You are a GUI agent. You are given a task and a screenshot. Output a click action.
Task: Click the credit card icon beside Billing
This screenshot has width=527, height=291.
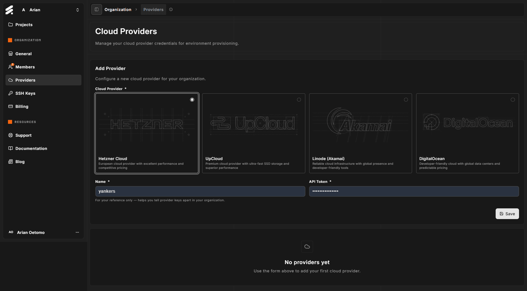(10, 107)
